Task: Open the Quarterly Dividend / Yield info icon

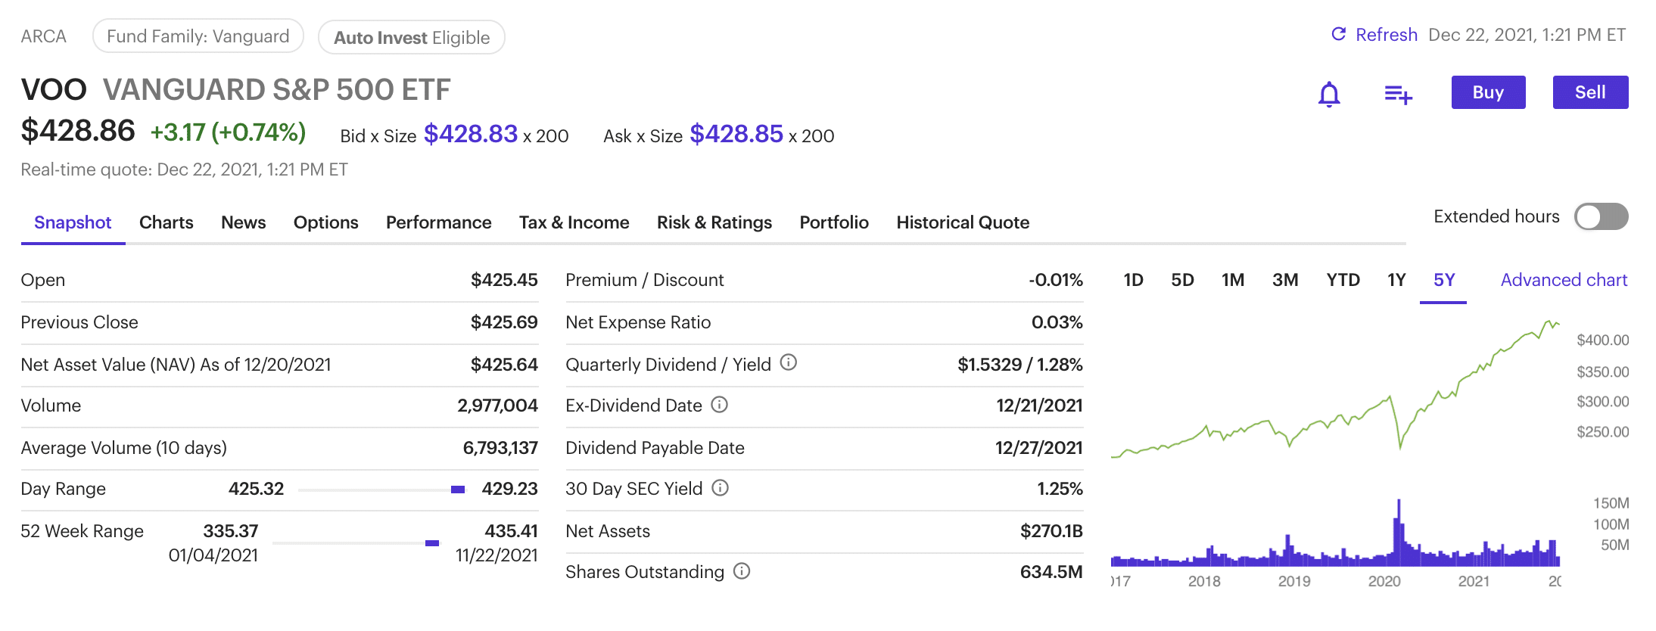Action: [x=788, y=363]
